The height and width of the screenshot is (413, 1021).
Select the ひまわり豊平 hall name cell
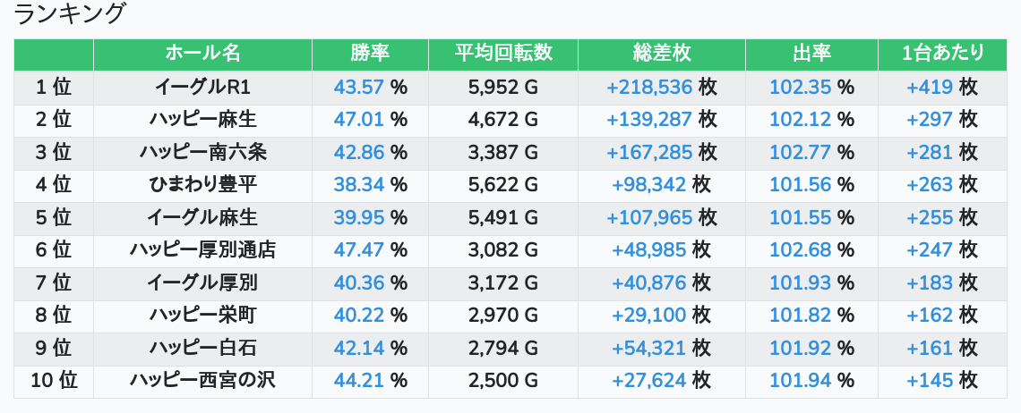202,185
